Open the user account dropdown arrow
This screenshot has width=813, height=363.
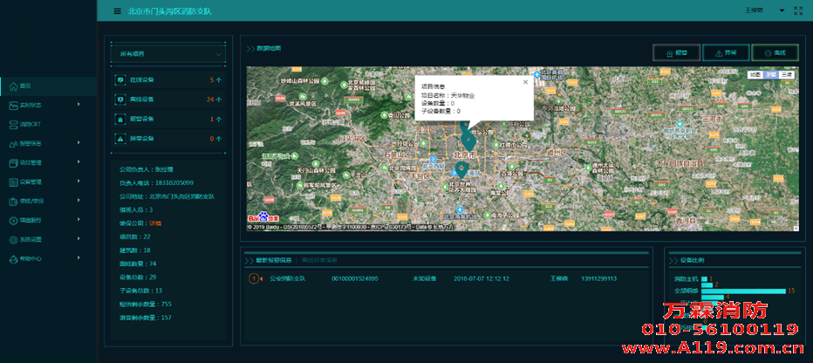tap(782, 11)
